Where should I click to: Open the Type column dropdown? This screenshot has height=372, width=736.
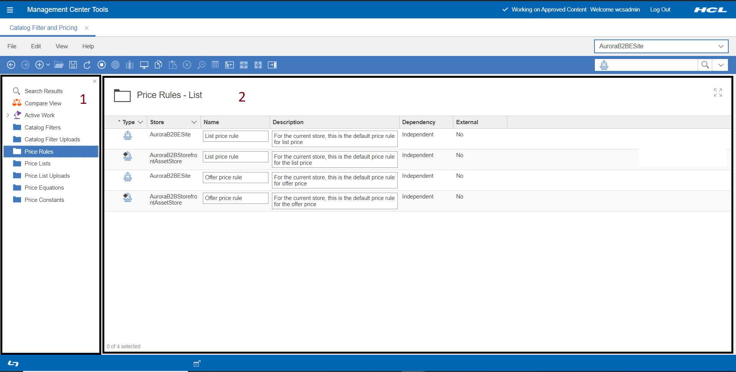pos(140,122)
